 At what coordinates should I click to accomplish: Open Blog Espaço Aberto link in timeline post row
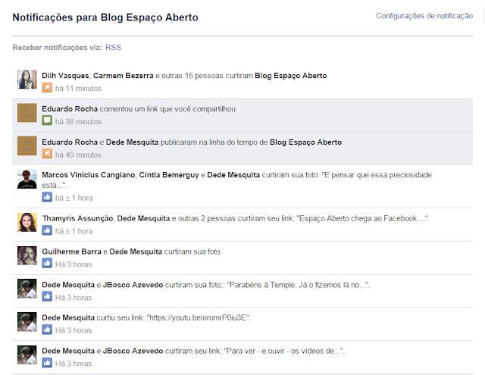pos(305,142)
